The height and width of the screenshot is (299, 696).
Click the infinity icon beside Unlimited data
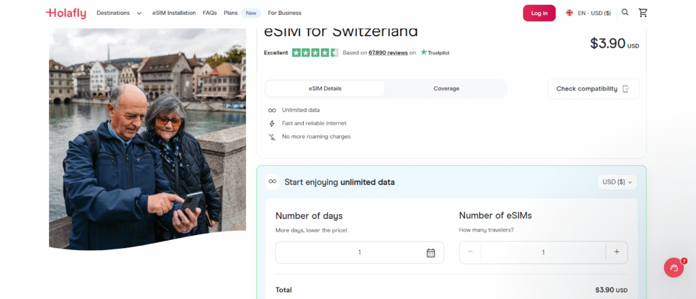(x=272, y=110)
